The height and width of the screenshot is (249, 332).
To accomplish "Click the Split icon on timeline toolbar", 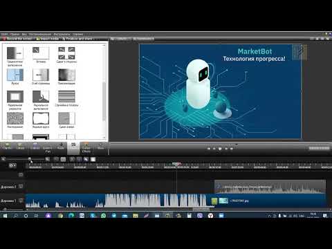I will pos(79,159).
